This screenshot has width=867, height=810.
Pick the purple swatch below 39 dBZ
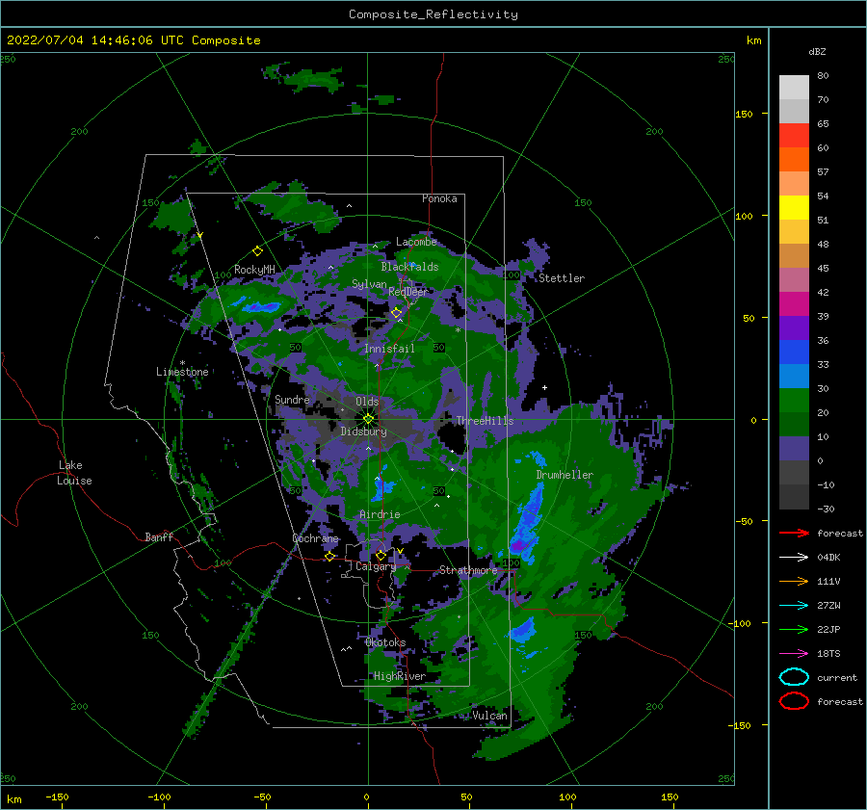click(794, 327)
